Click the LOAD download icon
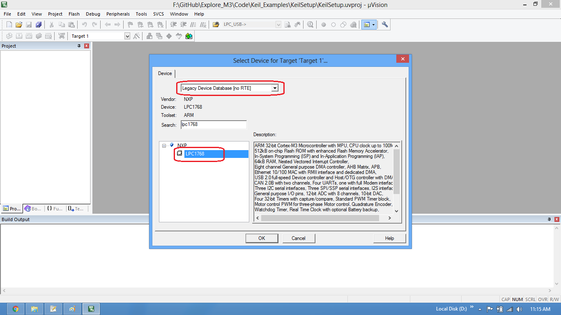Viewport: 561px width, 315px height. (x=62, y=36)
